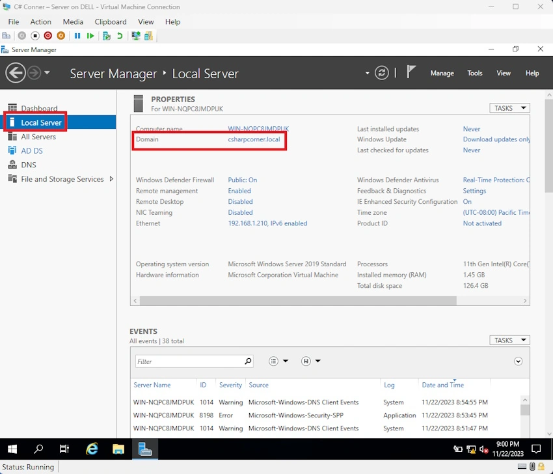Open Server Manager View menu

504,73
